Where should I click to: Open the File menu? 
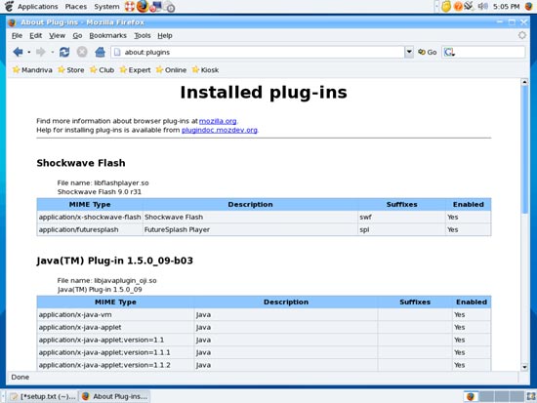pos(17,35)
